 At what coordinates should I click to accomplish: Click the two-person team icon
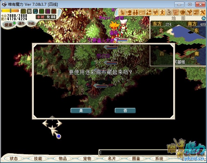click(135, 12)
